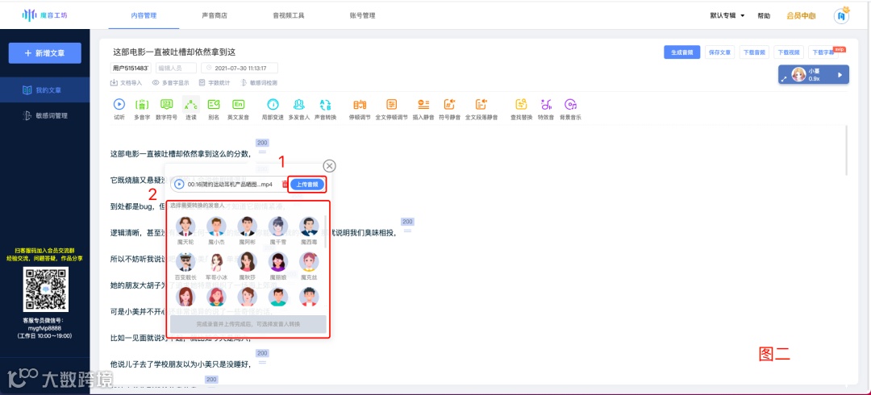Click the 用户5151483 author field
The image size is (871, 395).
131,69
